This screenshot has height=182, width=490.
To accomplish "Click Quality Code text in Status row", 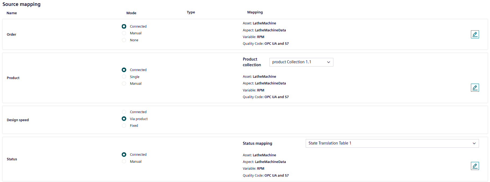I will coord(266,176).
